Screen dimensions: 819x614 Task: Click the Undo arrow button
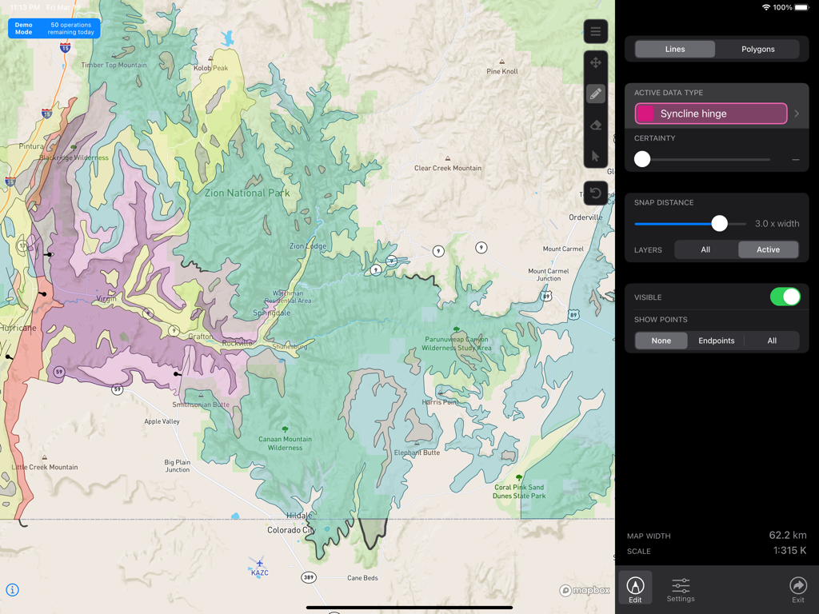[595, 193]
